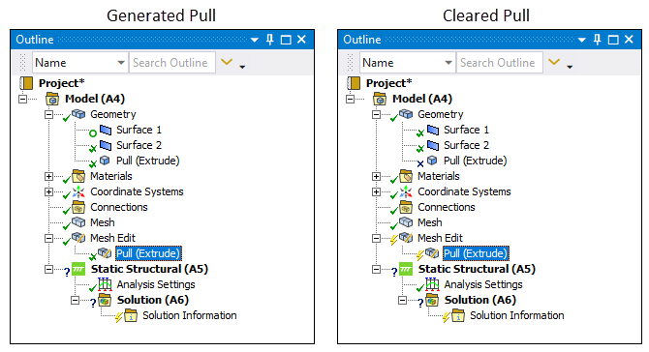This screenshot has height=352, width=649.
Task: Expand Materials in Generated Pull outline
Action: tap(48, 176)
